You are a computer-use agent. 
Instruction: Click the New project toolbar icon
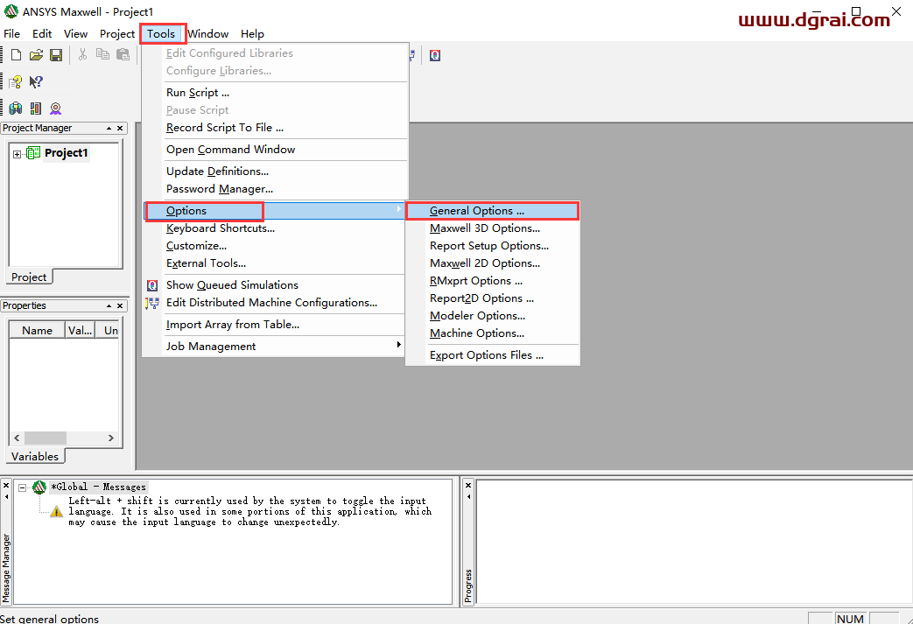pos(17,55)
